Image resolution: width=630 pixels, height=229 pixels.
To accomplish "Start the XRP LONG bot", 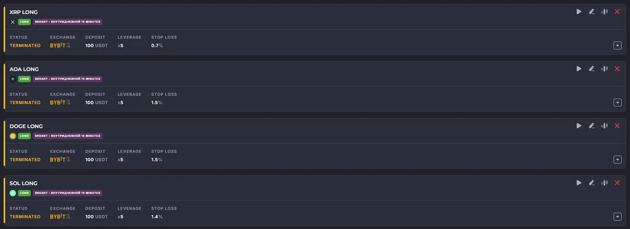I will (579, 12).
